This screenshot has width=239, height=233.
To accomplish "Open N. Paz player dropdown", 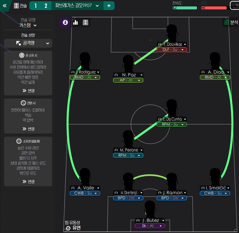I will pos(141,75).
